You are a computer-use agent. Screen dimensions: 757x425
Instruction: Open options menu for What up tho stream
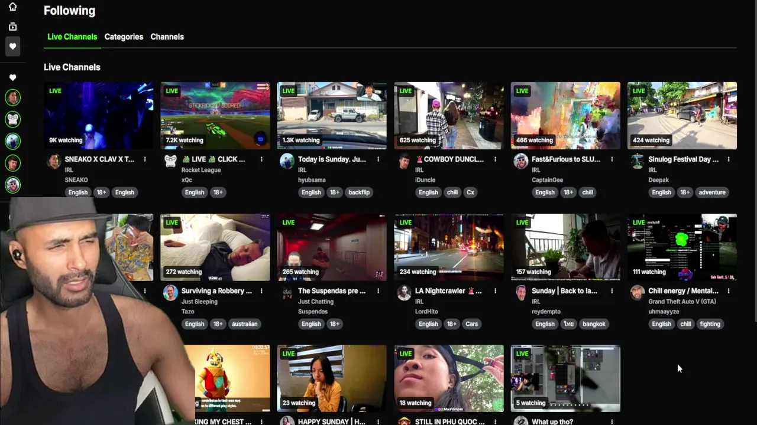coord(612,421)
